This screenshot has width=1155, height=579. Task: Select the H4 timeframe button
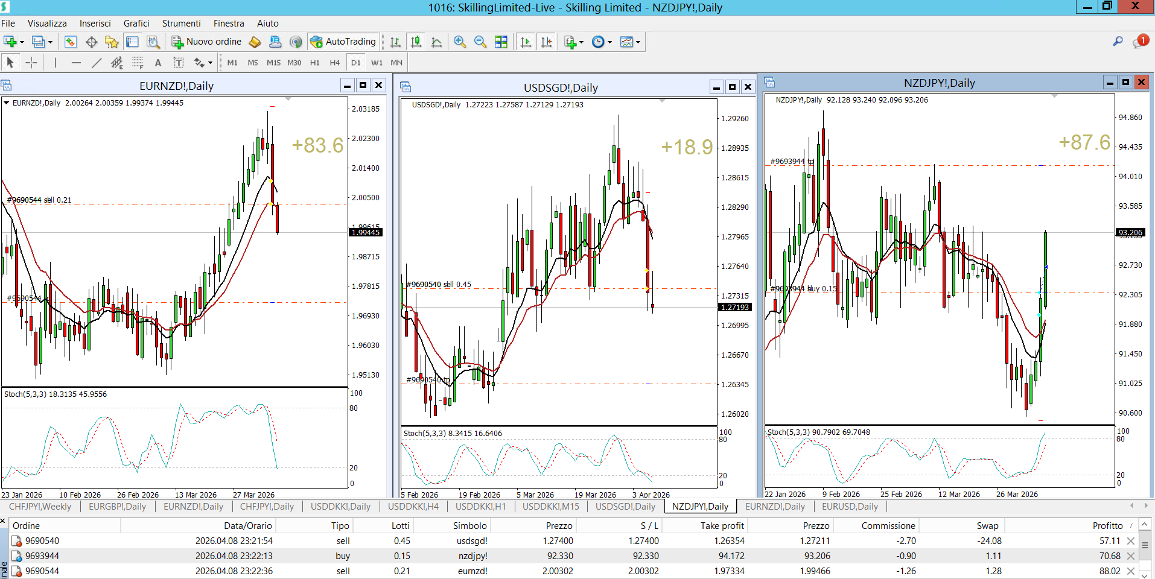tap(335, 63)
